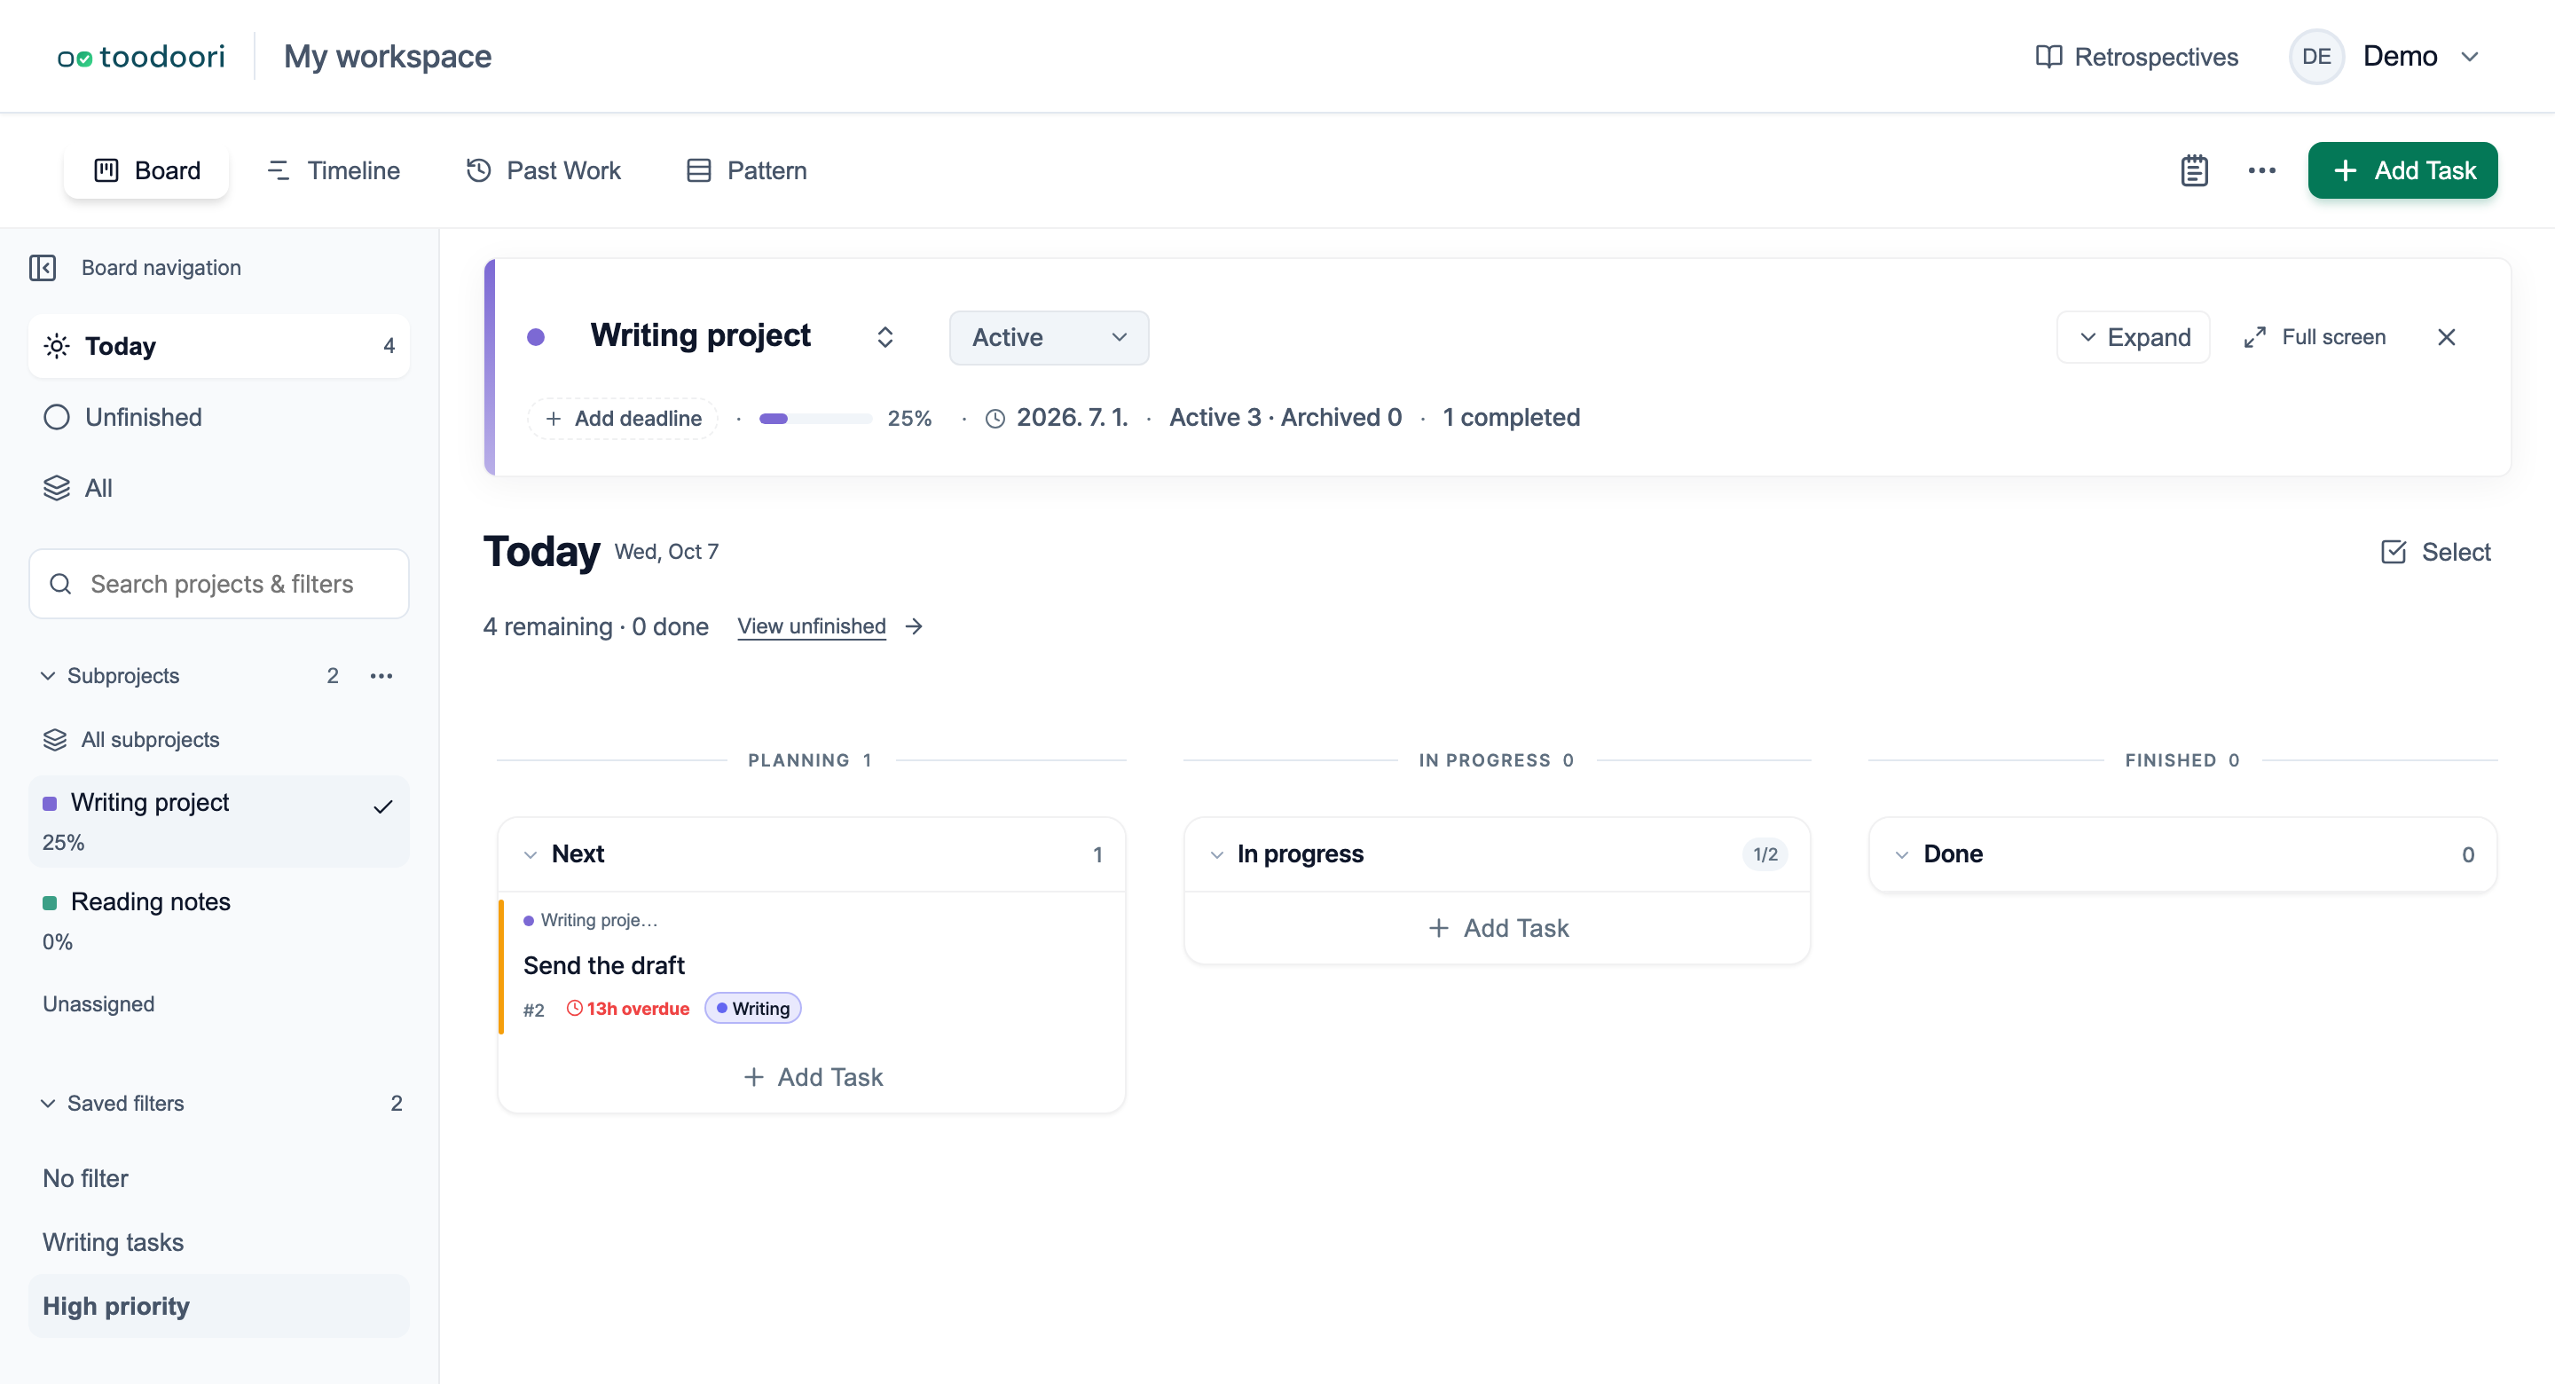Viewport: 2555px width, 1384px height.
Task: Click the green Add Task button
Action: coord(2402,170)
